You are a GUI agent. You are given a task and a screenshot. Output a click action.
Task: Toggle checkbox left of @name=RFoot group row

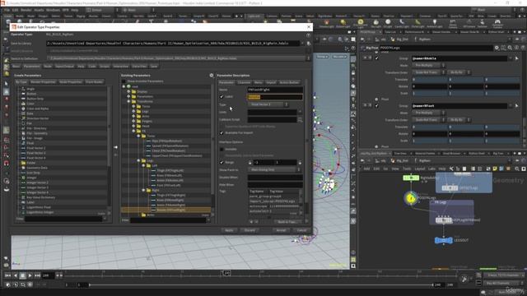pyautogui.click(x=376, y=106)
